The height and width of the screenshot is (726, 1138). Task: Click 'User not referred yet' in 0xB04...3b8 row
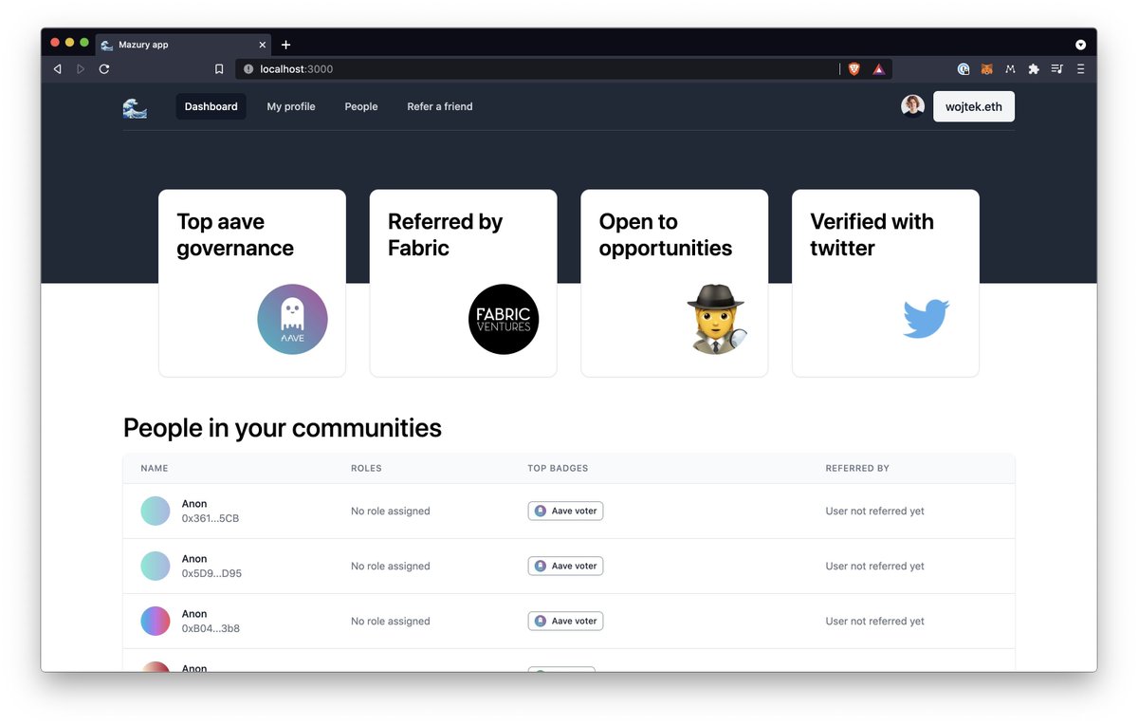(874, 621)
